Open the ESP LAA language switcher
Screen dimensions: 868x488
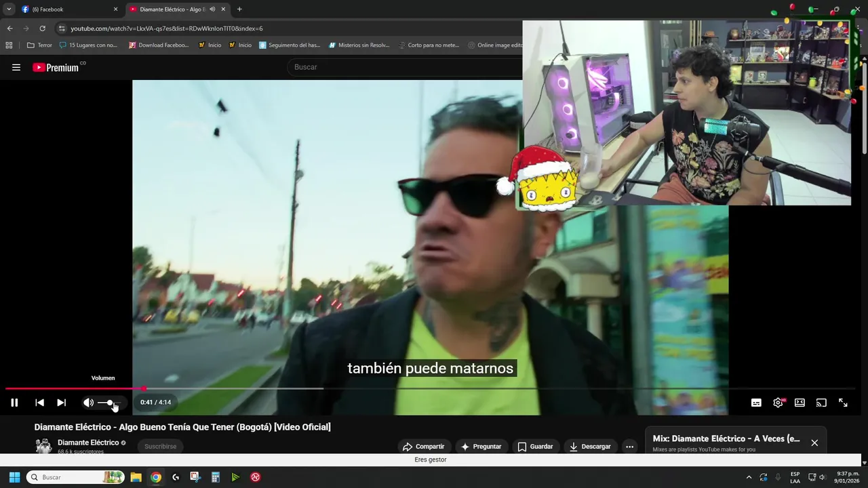(x=795, y=477)
